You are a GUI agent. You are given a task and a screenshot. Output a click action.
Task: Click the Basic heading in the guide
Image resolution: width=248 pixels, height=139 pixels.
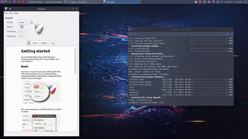(25, 66)
